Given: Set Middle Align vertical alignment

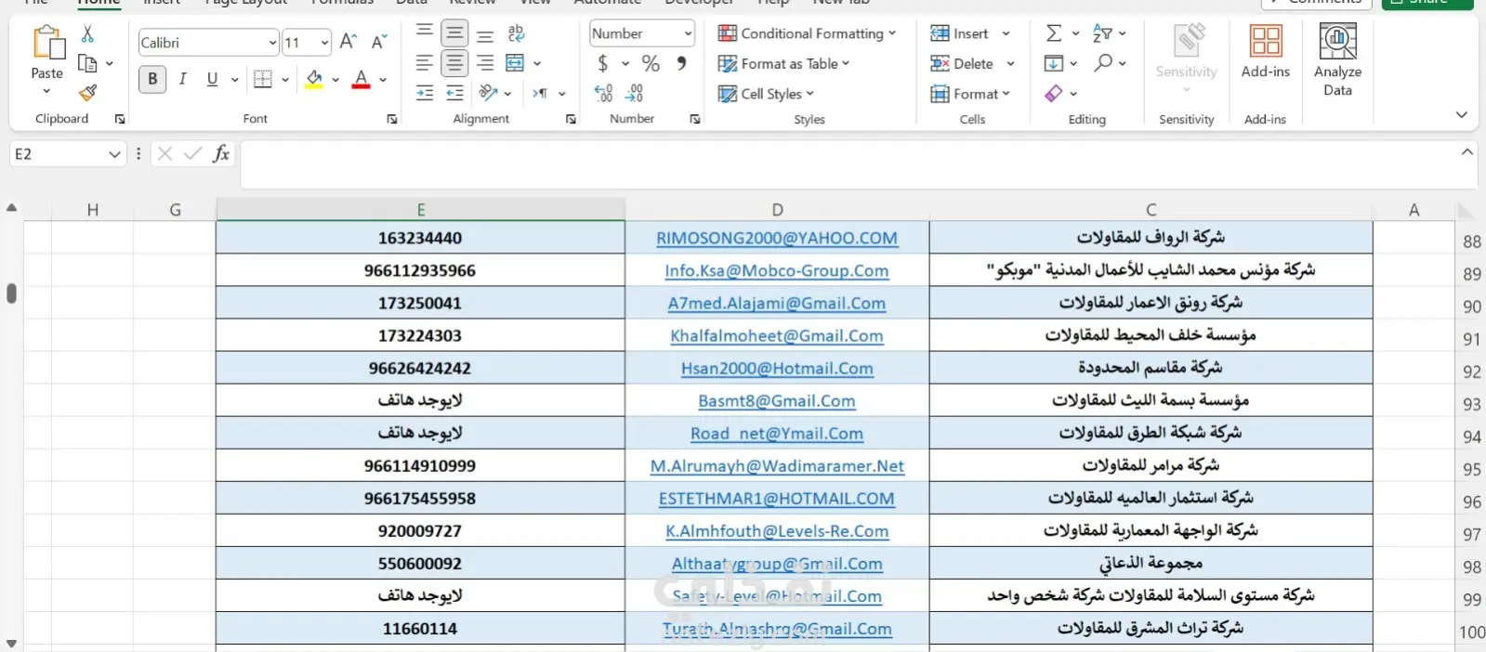Looking at the screenshot, I should pyautogui.click(x=454, y=34).
